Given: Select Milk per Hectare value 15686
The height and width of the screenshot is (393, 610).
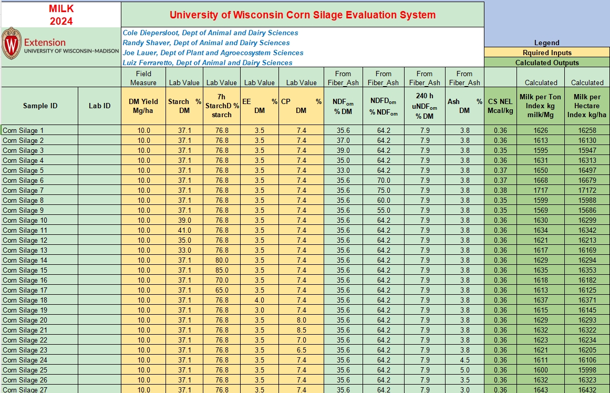Looking at the screenshot, I should click(x=587, y=211).
